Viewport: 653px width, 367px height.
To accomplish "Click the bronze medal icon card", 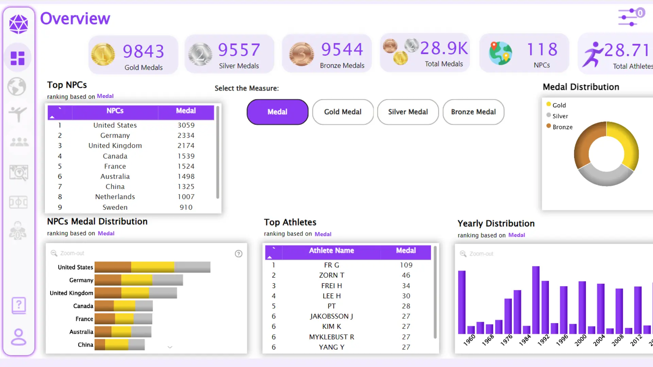I will pyautogui.click(x=301, y=54).
